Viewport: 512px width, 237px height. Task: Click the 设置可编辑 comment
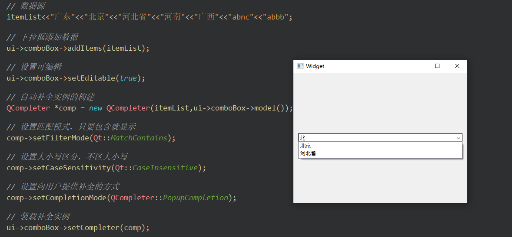coord(34,67)
